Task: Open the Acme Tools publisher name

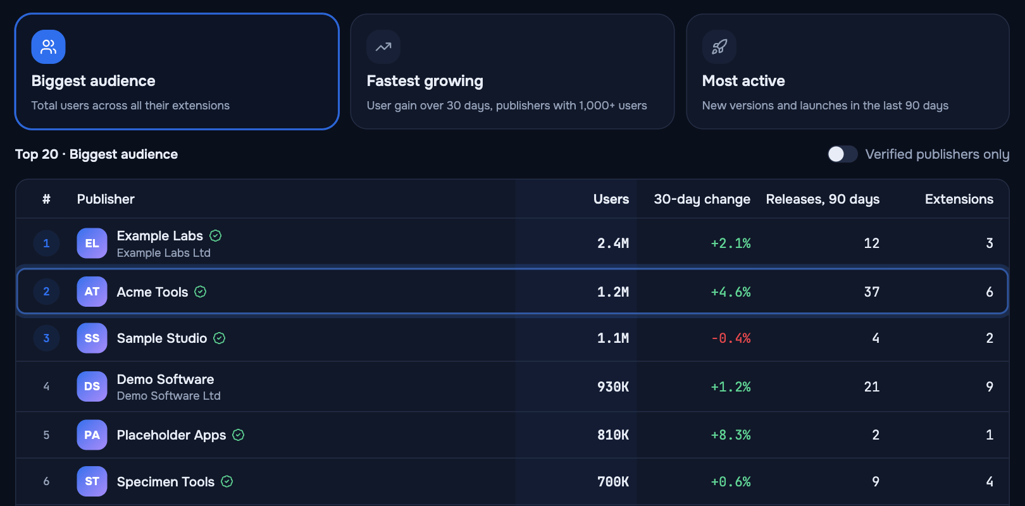Action: point(152,292)
